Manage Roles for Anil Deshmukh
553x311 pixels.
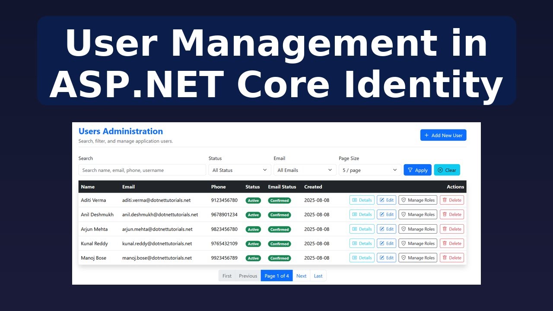point(418,214)
